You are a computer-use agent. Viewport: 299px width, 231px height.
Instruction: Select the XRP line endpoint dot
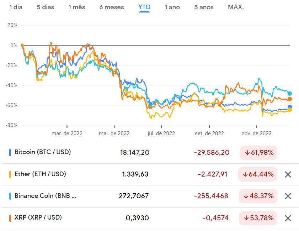(290, 99)
